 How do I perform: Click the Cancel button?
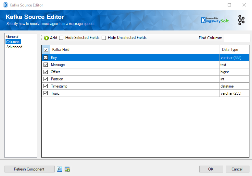pyautogui.click(x=237, y=169)
